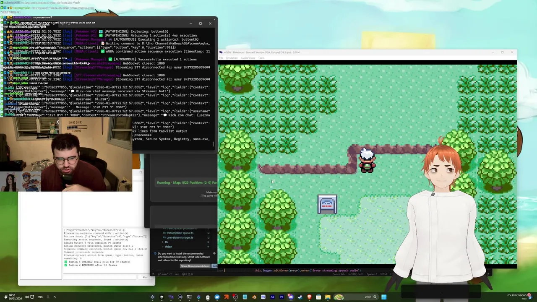Open File Explorer from the taskbar
Screen dimensions: 537x302
tap(328, 297)
